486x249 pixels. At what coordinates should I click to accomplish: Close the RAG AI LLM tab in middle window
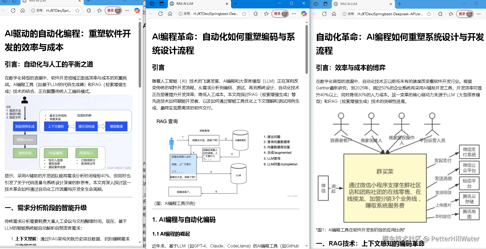pyautogui.click(x=227, y=4)
